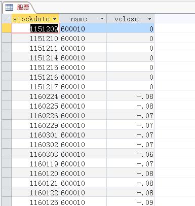The image size is (195, 206).
Task: Click the vclose cell in row 1160303
Action: pyautogui.click(x=130, y=154)
